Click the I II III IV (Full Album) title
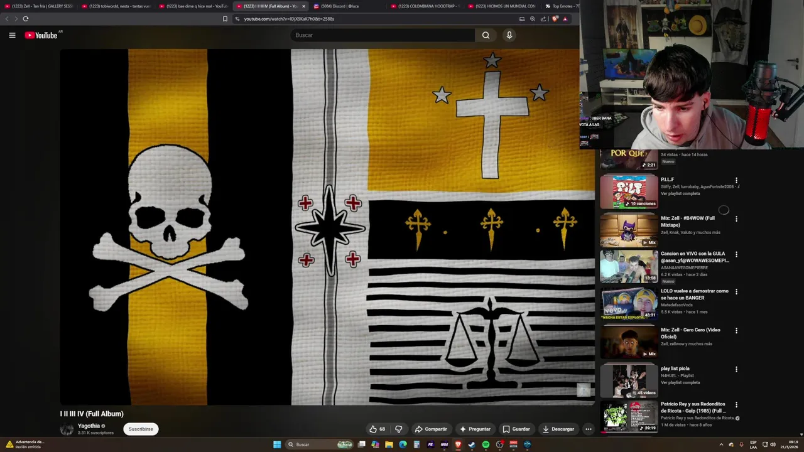Viewport: 804px width, 452px height. pos(92,414)
